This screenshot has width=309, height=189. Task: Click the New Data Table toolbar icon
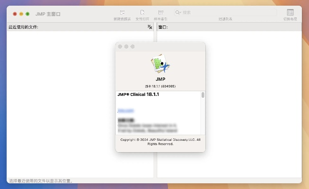point(122,12)
